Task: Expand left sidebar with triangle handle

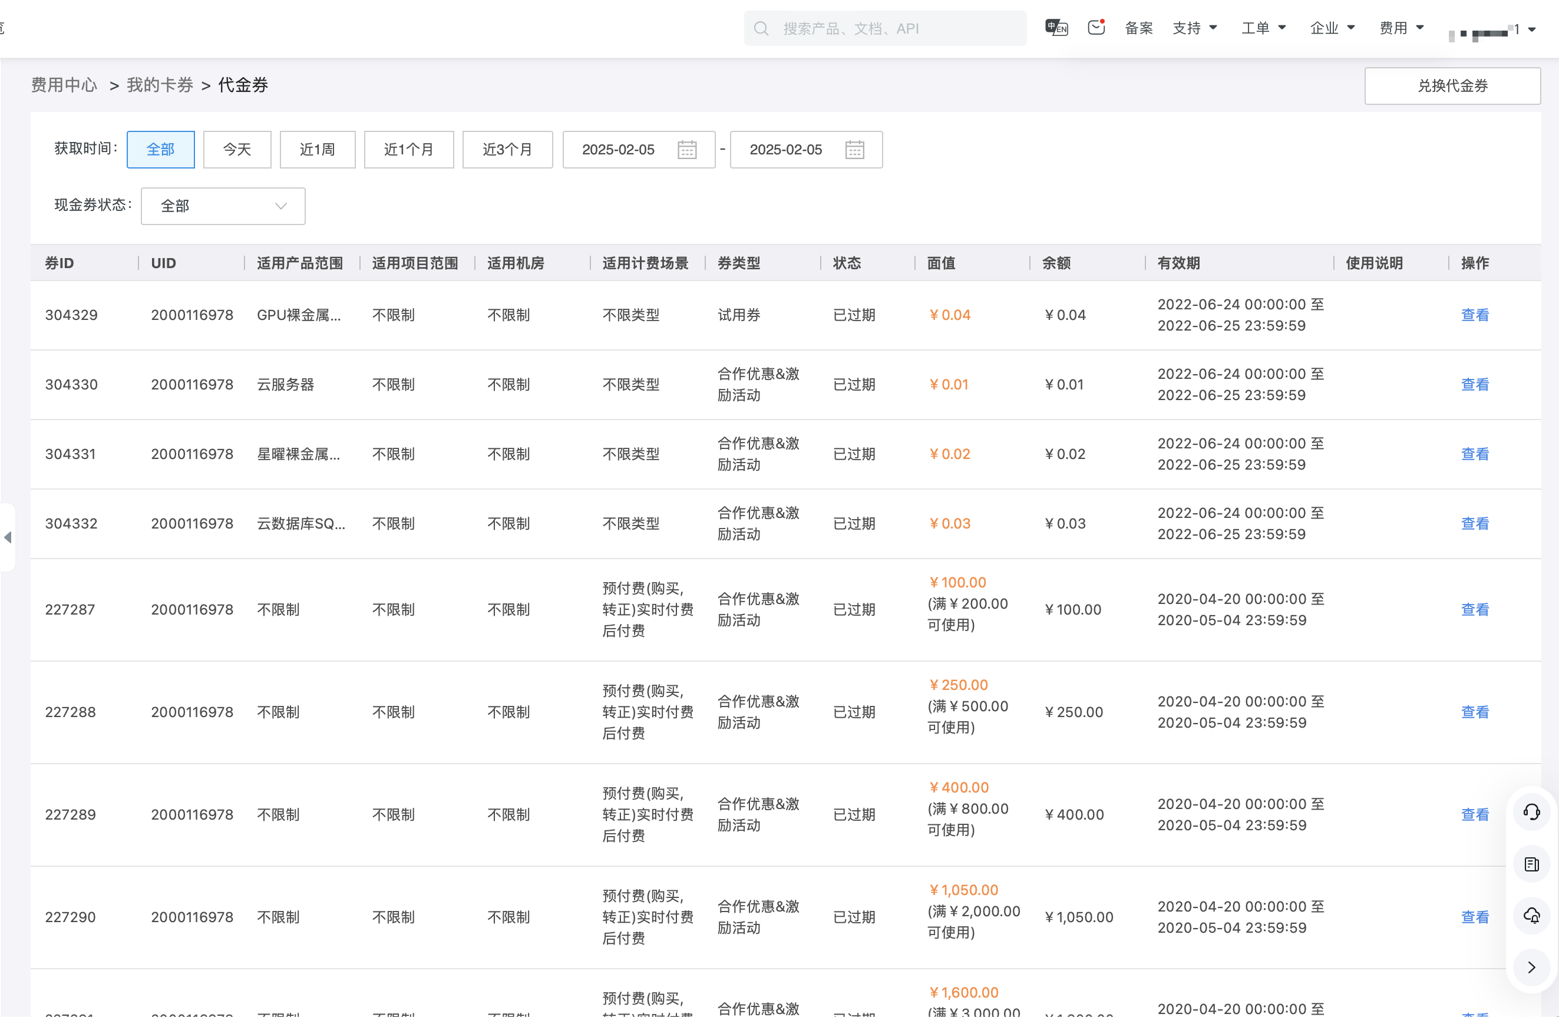Action: click(7, 537)
